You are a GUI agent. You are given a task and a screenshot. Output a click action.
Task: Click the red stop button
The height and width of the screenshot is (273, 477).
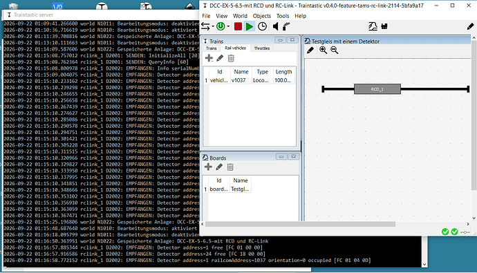pyautogui.click(x=238, y=27)
